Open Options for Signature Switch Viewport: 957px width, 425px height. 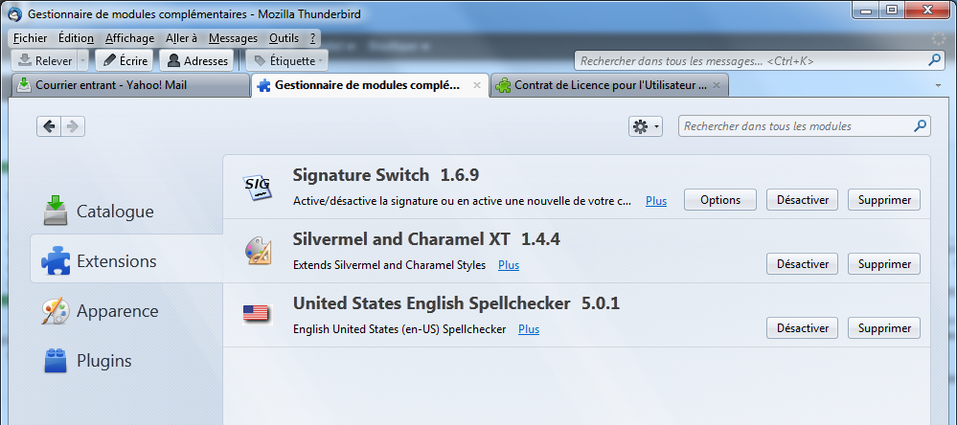(720, 200)
